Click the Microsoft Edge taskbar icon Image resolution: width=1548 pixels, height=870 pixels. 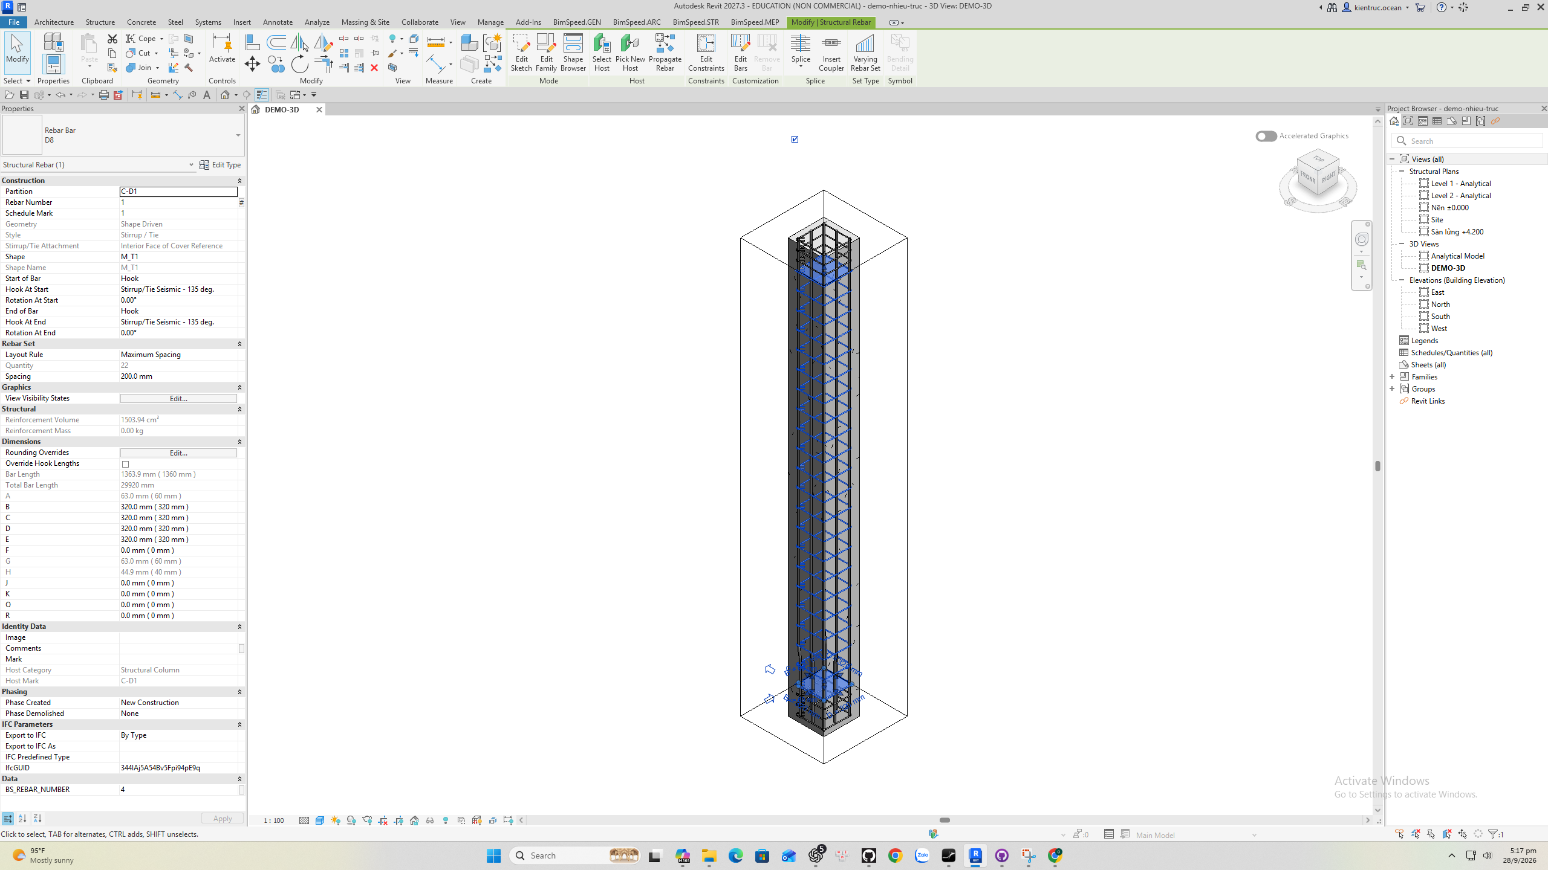pyautogui.click(x=736, y=855)
